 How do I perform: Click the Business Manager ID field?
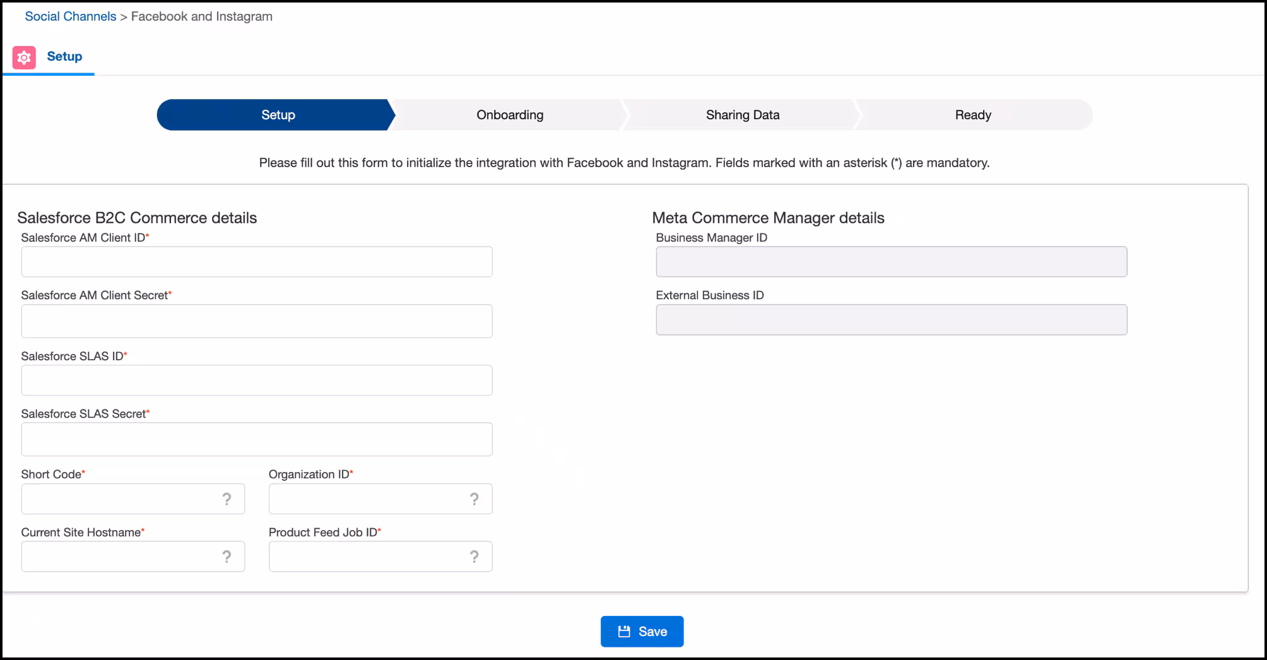892,262
